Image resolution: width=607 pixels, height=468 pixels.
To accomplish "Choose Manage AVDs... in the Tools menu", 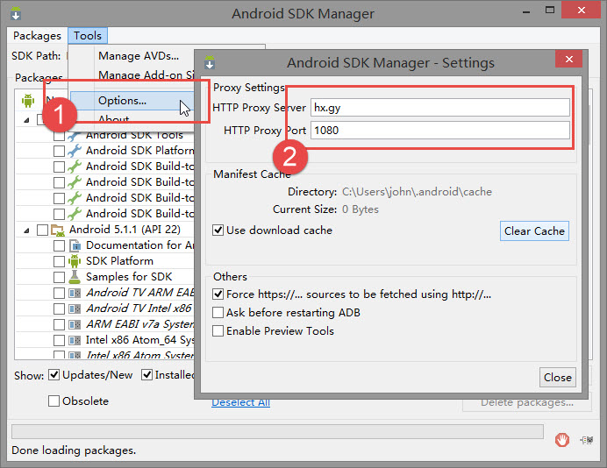I will (138, 56).
